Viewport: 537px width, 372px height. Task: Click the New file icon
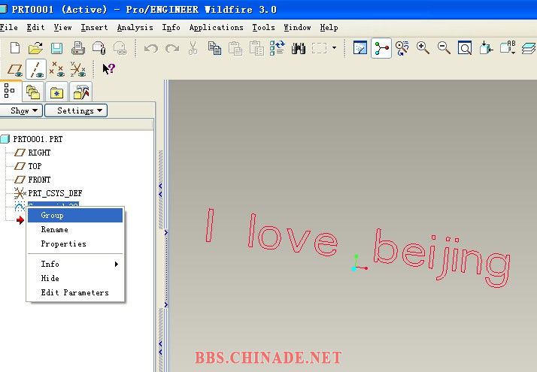tap(14, 48)
